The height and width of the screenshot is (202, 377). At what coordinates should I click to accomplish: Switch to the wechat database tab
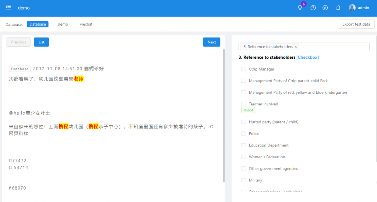(86, 24)
